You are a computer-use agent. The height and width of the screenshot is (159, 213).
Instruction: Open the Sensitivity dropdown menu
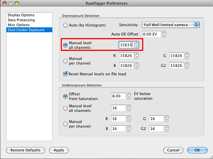(171, 25)
